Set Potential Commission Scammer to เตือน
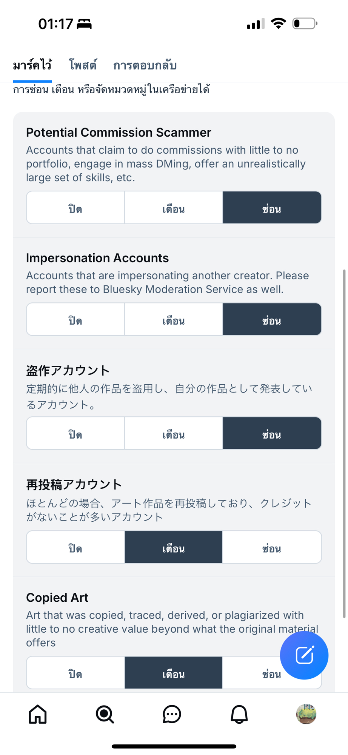This screenshot has width=348, height=755. pos(174,208)
